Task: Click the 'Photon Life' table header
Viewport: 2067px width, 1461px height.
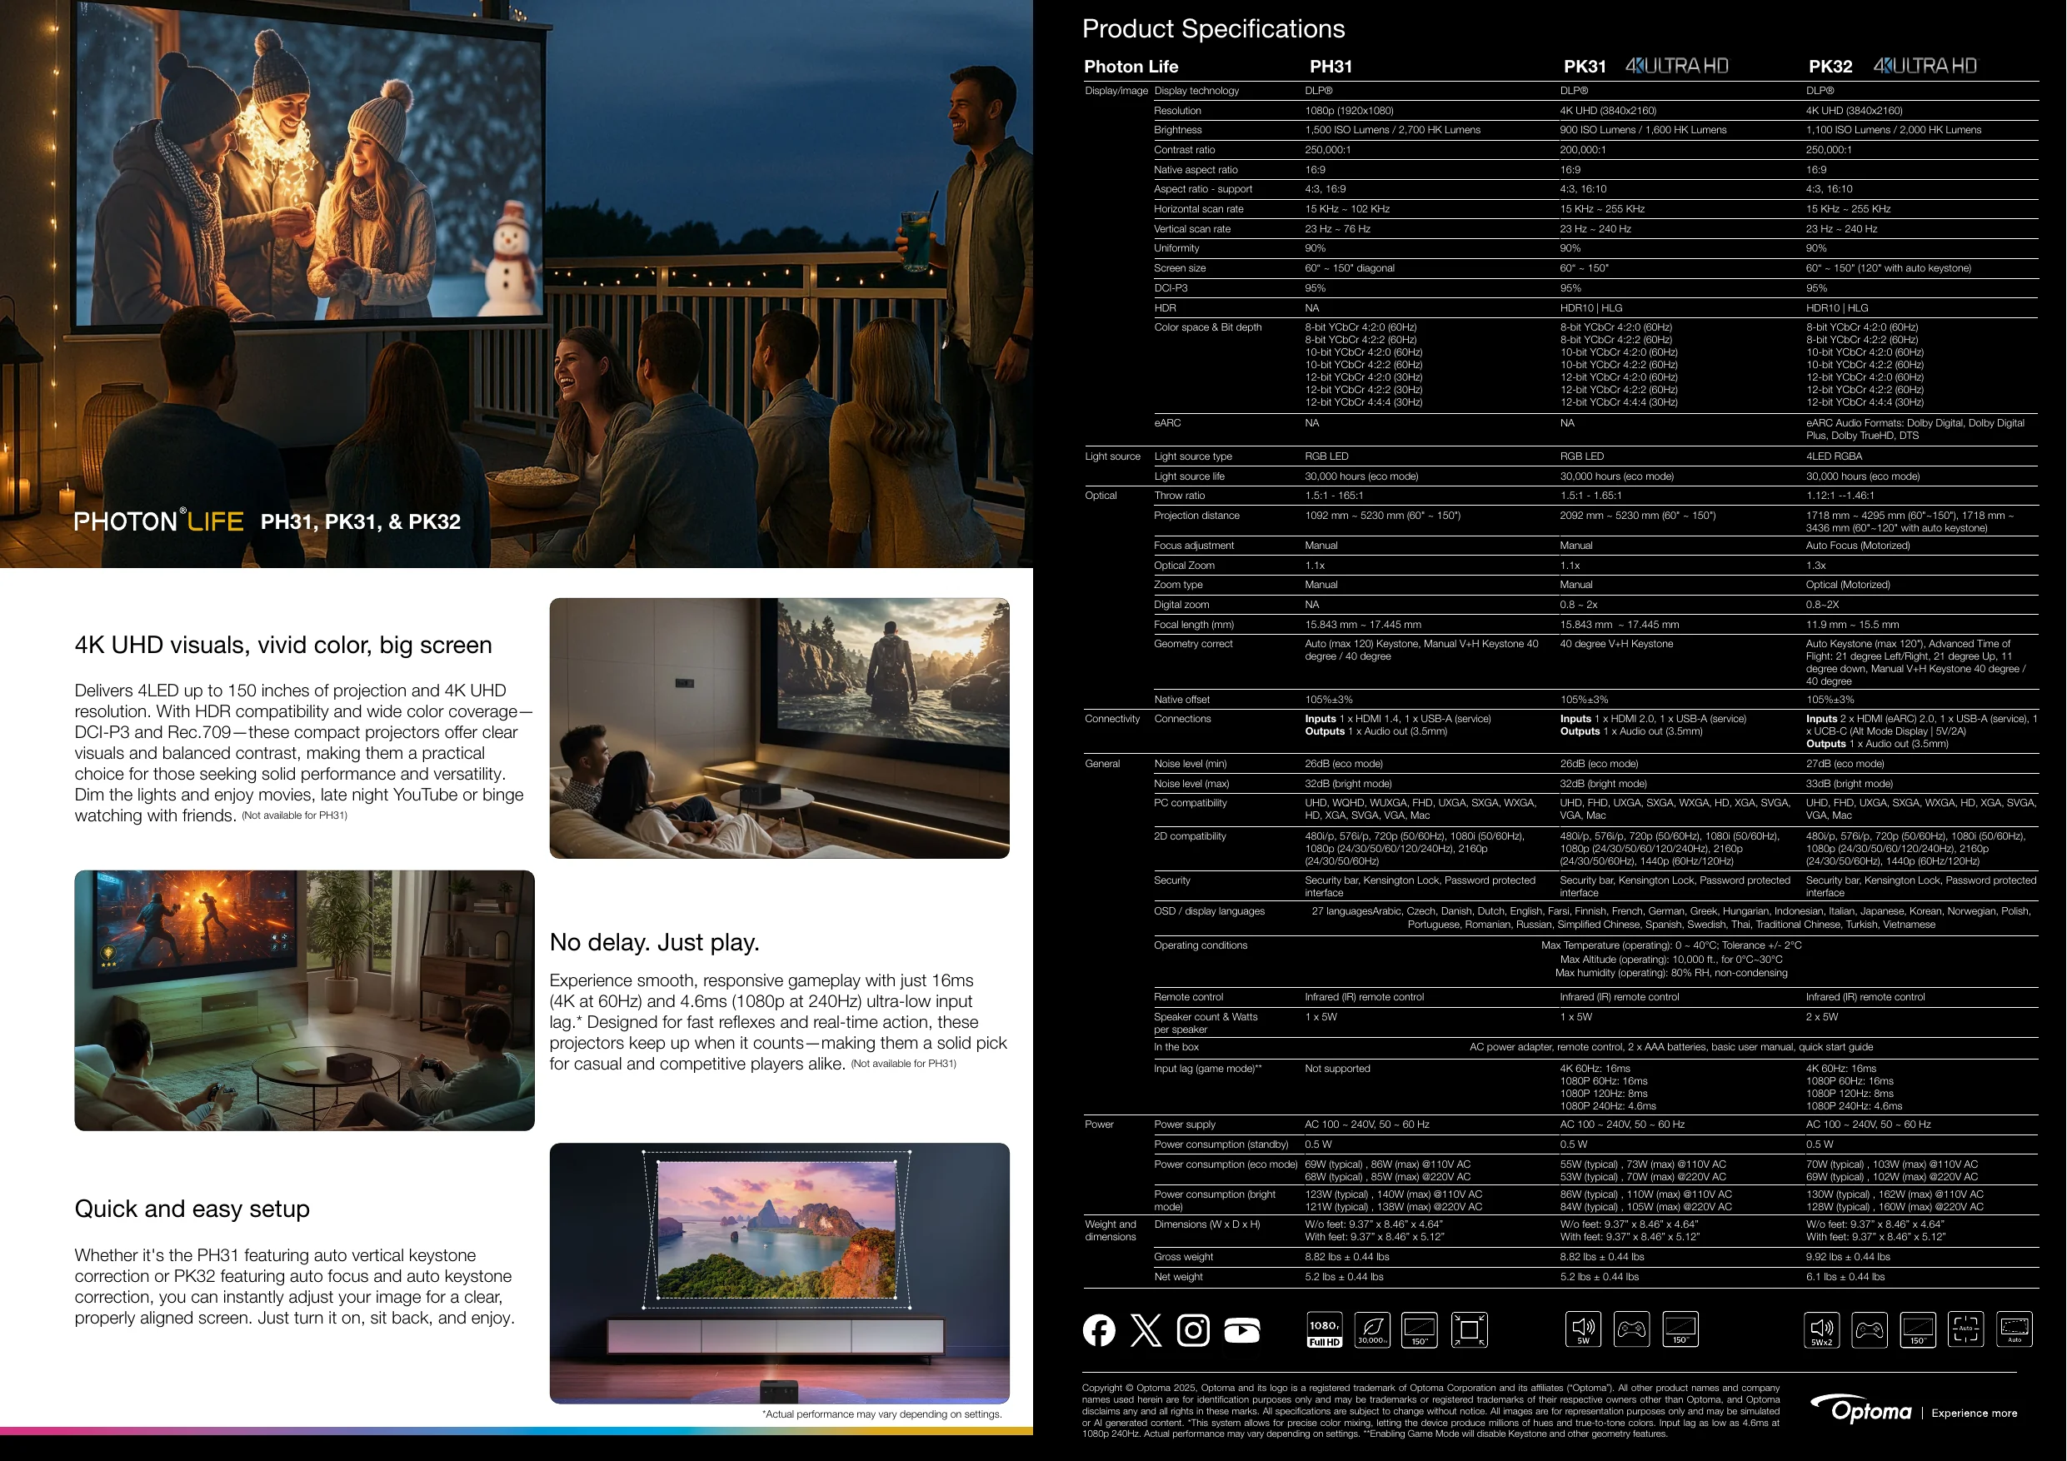Action: (1131, 67)
